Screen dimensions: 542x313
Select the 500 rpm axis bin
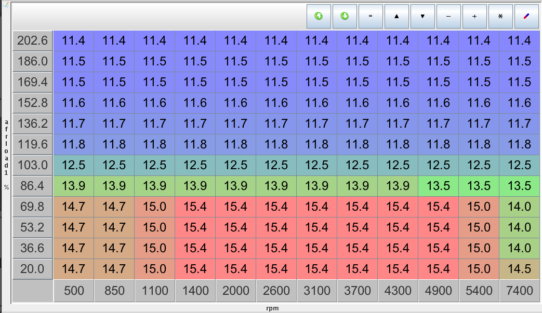tap(74, 291)
